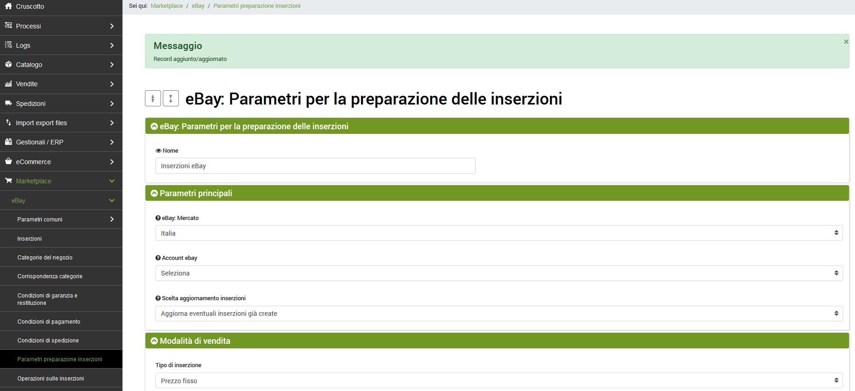Click the eCommerce basket icon
The width and height of the screenshot is (855, 391).
[8, 162]
